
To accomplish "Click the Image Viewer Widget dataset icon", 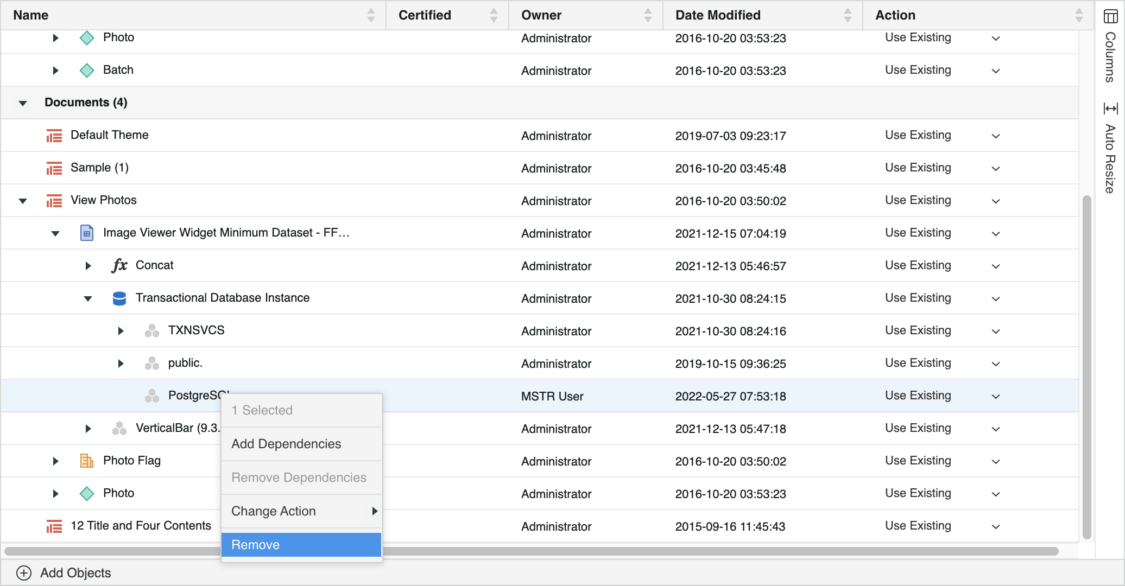I will [86, 233].
